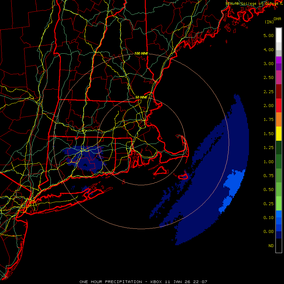Click the medium green 0.75 legend swatch
The image size is (284, 284).
click(279, 175)
